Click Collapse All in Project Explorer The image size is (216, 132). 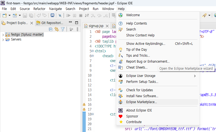tap(50, 29)
